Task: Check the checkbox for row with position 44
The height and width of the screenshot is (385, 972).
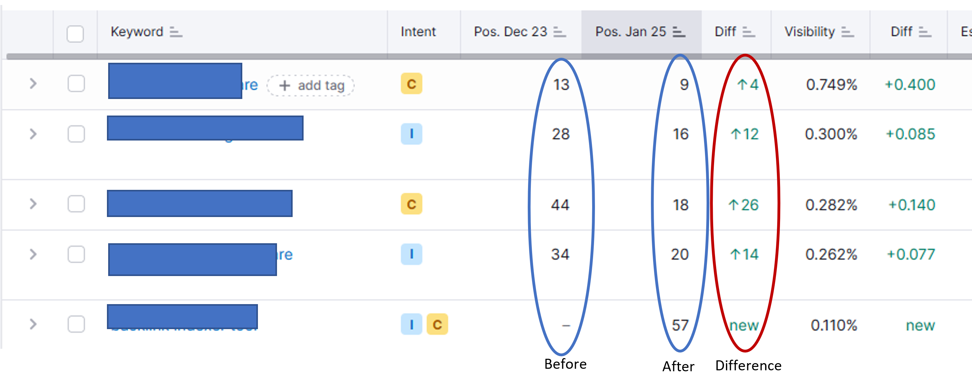Action: coord(76,204)
